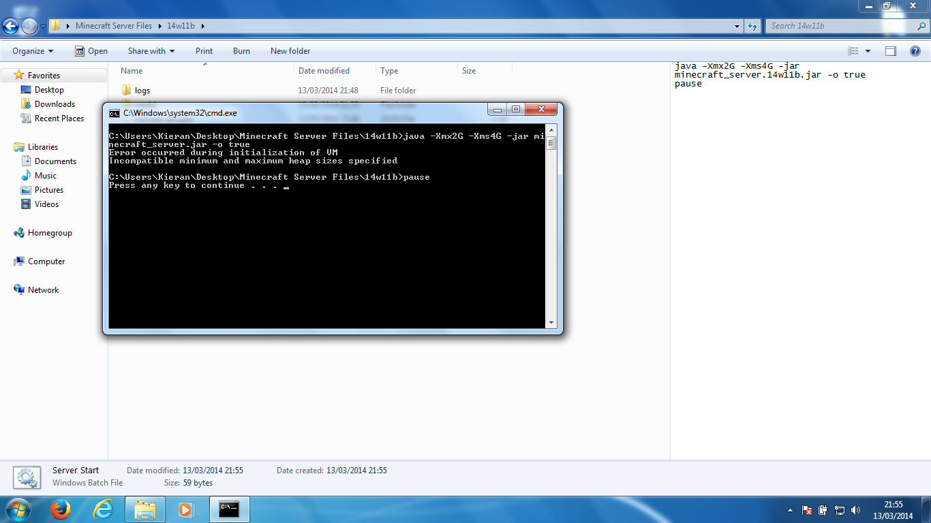The width and height of the screenshot is (931, 523).
Task: Open the recent pages dropdown beside Forward
Action: pos(43,27)
